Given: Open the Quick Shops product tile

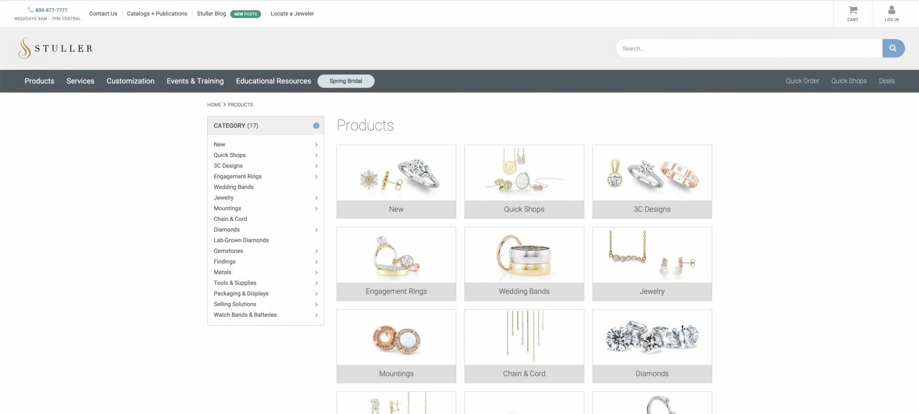Looking at the screenshot, I should [524, 182].
